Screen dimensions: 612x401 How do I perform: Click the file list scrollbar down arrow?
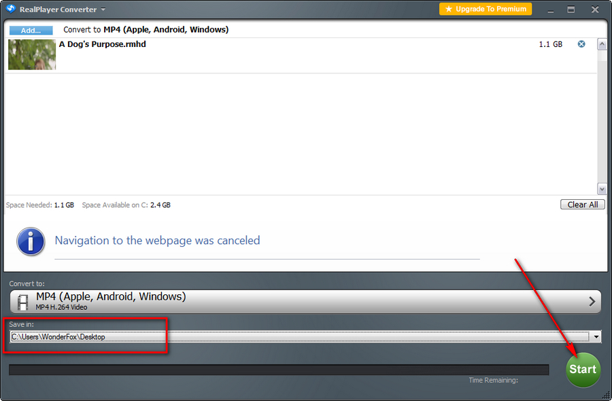point(602,189)
